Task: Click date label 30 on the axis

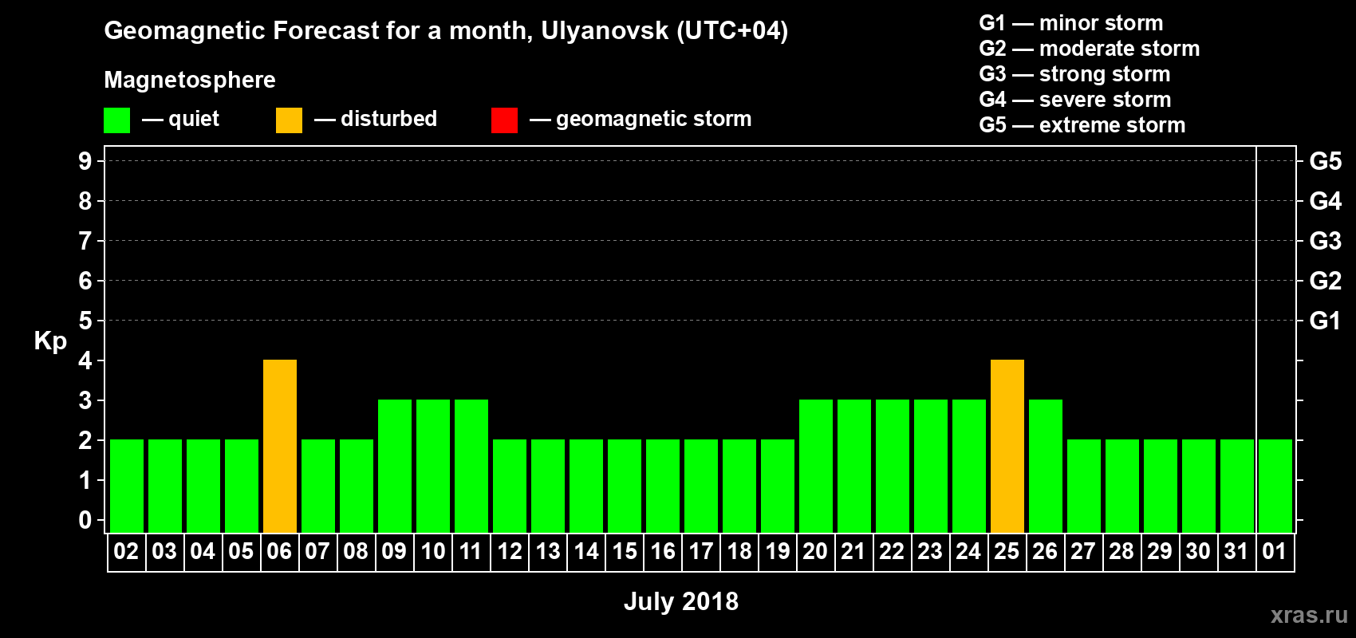Action: tap(1198, 551)
